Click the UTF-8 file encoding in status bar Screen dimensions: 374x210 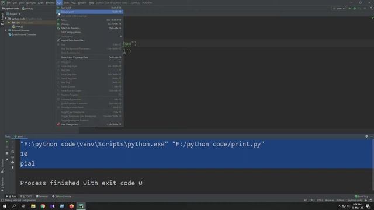click(320, 201)
